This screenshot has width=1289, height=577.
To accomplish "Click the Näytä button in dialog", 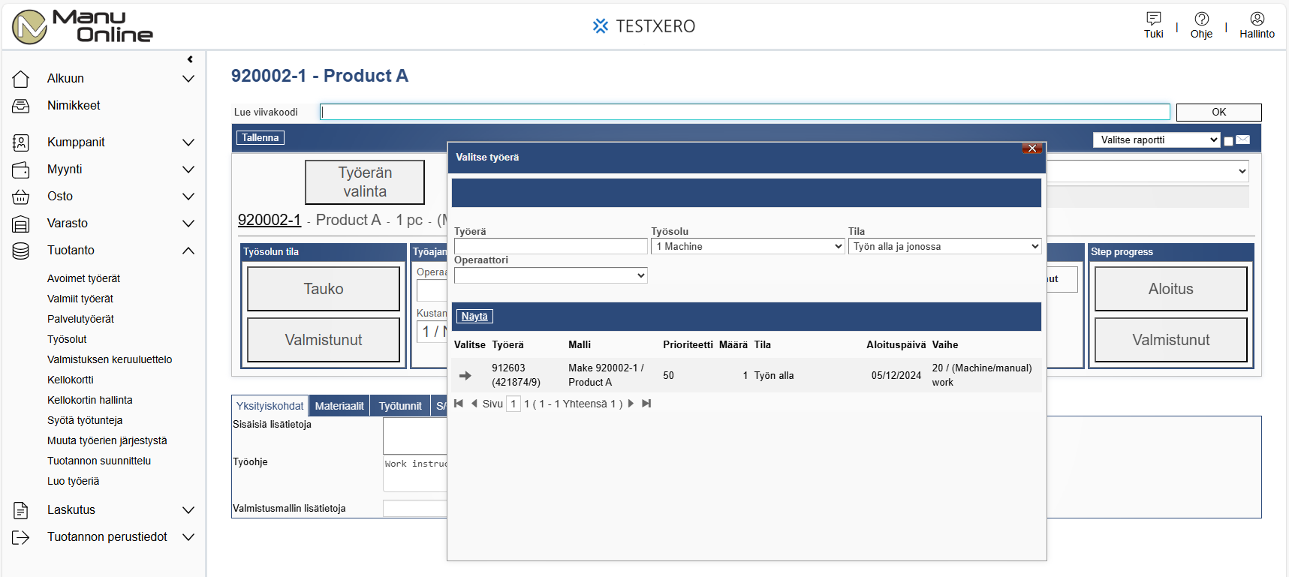I will pyautogui.click(x=474, y=317).
